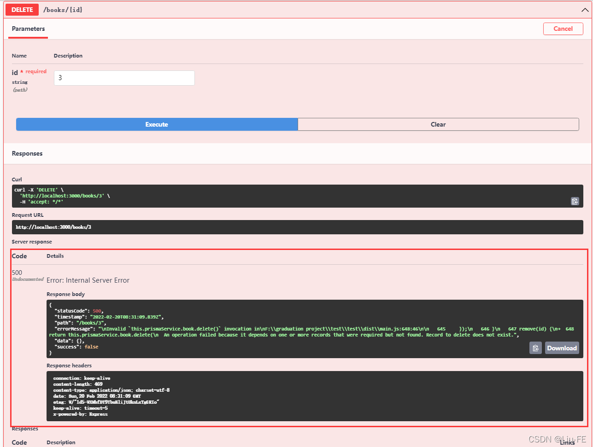
Task: Click the 'Undocumented' label under code 500
Action: 28,279
